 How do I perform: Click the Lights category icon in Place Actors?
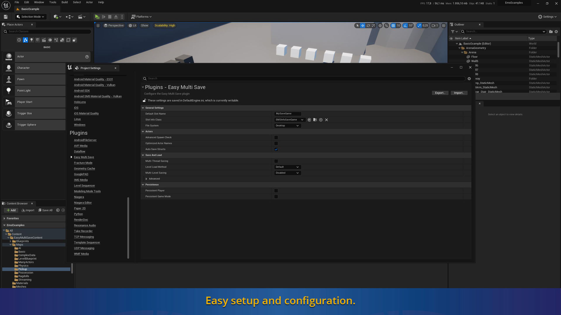pos(32,40)
